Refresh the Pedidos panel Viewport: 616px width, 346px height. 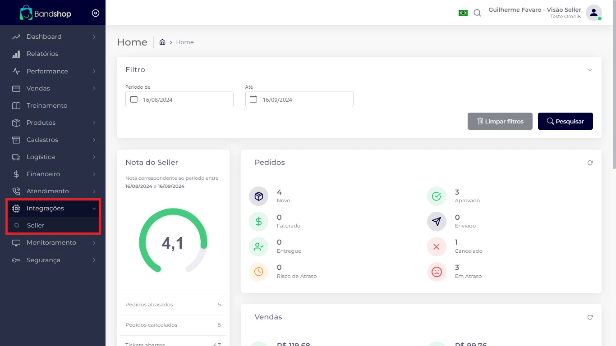click(590, 163)
